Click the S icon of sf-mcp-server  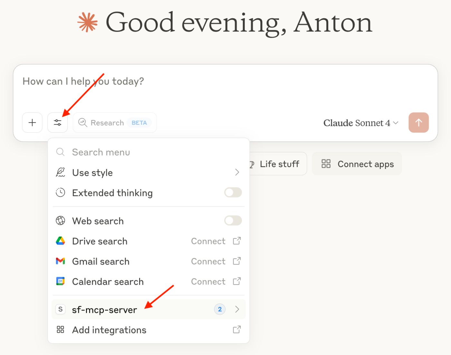coord(61,309)
